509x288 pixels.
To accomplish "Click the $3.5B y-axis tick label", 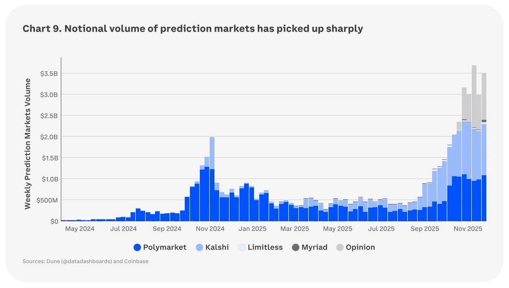I will coord(49,73).
